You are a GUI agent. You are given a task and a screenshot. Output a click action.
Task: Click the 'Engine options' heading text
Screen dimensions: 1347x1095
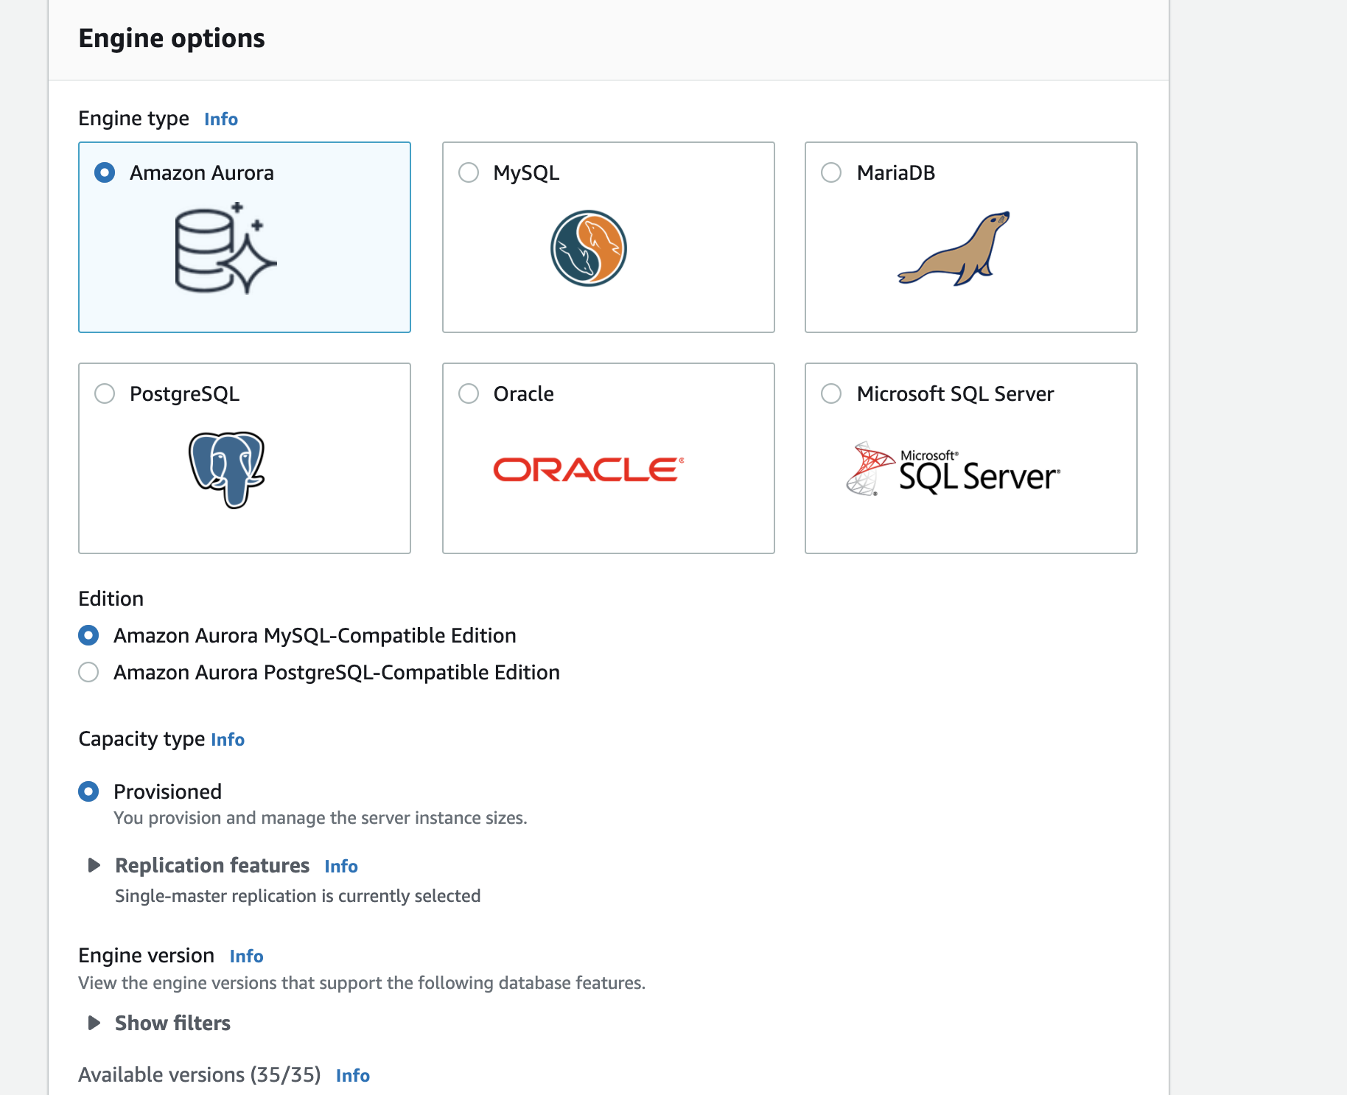pos(172,38)
